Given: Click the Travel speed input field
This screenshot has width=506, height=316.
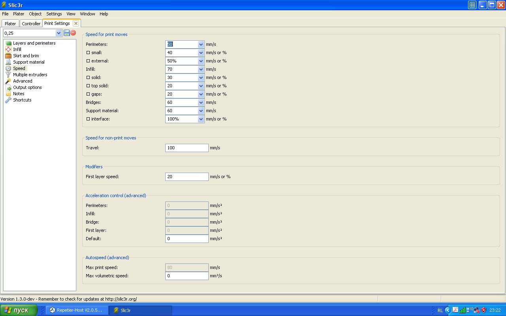Looking at the screenshot, I should [187, 148].
